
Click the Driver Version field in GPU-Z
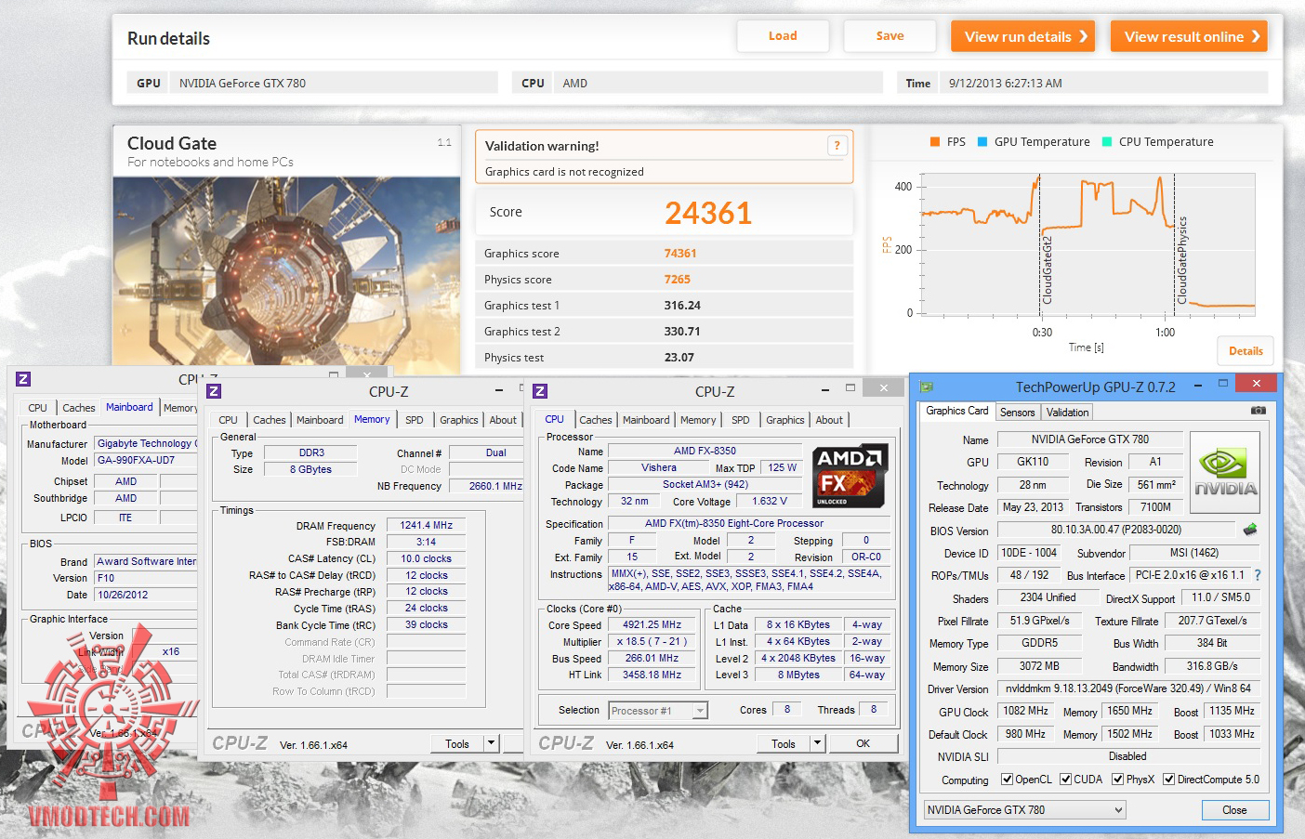[x=1127, y=688]
